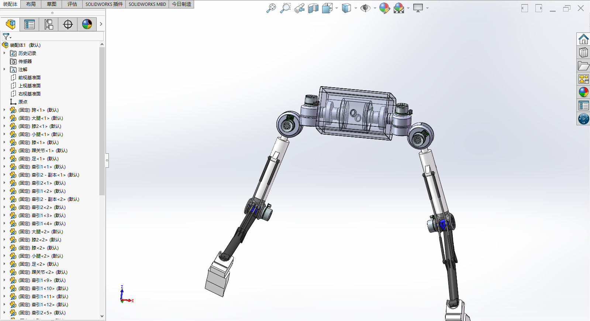Open the Display Style dropdown arrow
The width and height of the screenshot is (590, 321).
tap(356, 8)
